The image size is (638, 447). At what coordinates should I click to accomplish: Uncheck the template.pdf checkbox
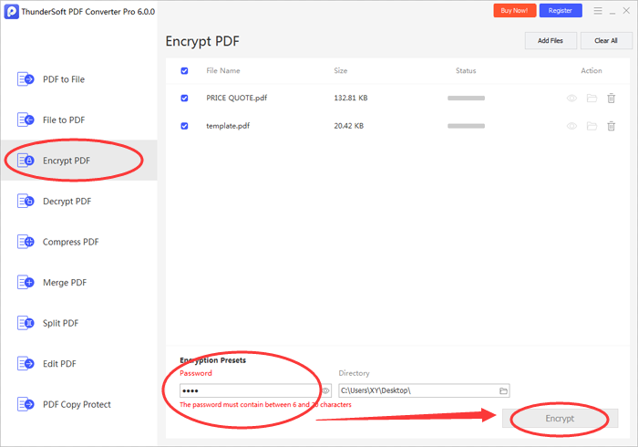pyautogui.click(x=185, y=126)
